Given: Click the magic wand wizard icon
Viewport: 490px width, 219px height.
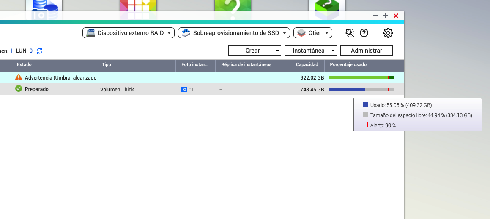Looking at the screenshot, I should (x=350, y=33).
